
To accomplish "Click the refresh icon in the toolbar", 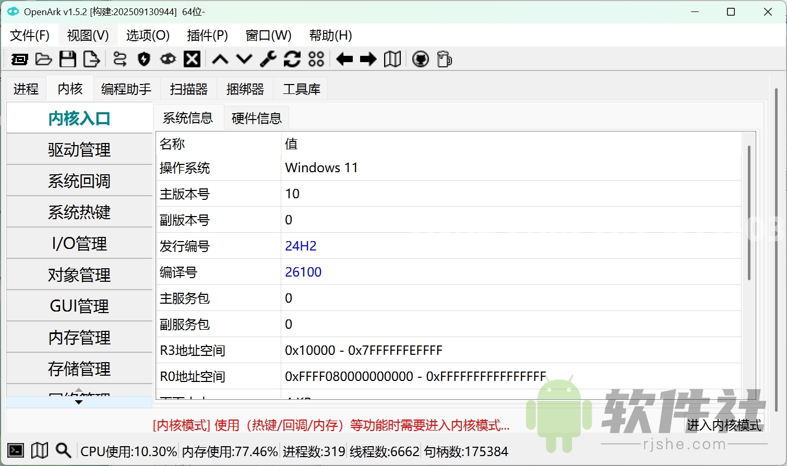I will [292, 59].
